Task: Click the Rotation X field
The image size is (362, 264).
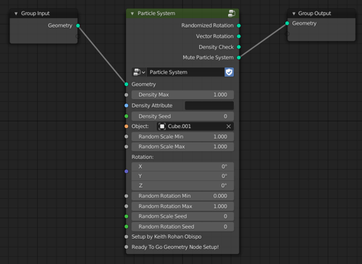Action: tap(182, 166)
